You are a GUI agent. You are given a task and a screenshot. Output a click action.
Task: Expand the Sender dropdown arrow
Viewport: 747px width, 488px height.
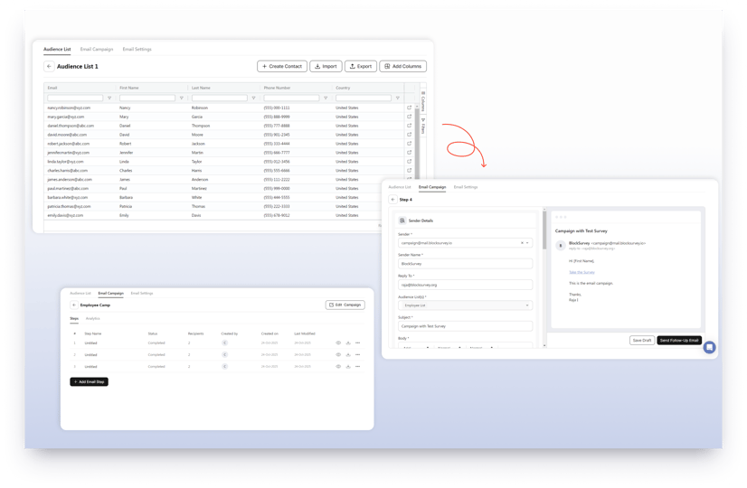pyautogui.click(x=527, y=243)
